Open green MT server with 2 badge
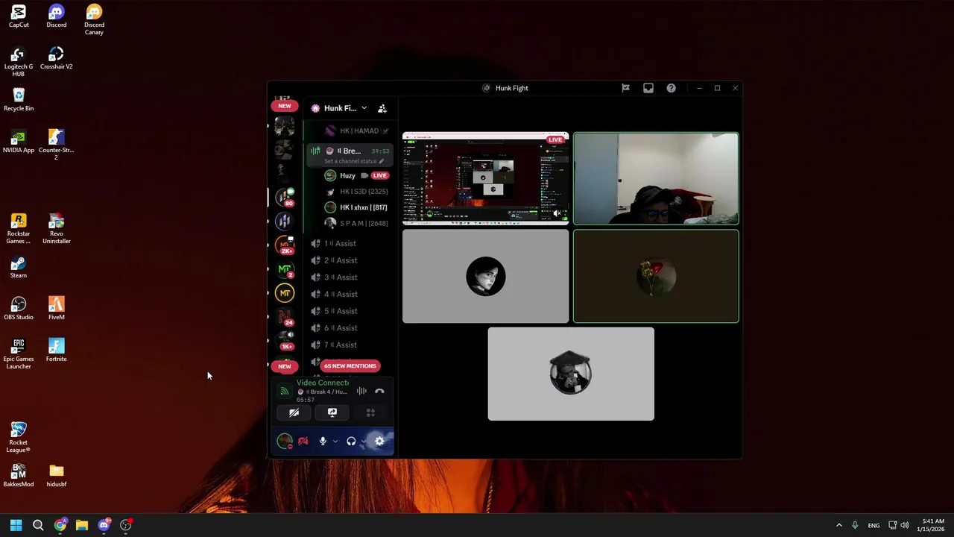Image resolution: width=954 pixels, height=537 pixels. pos(285,269)
